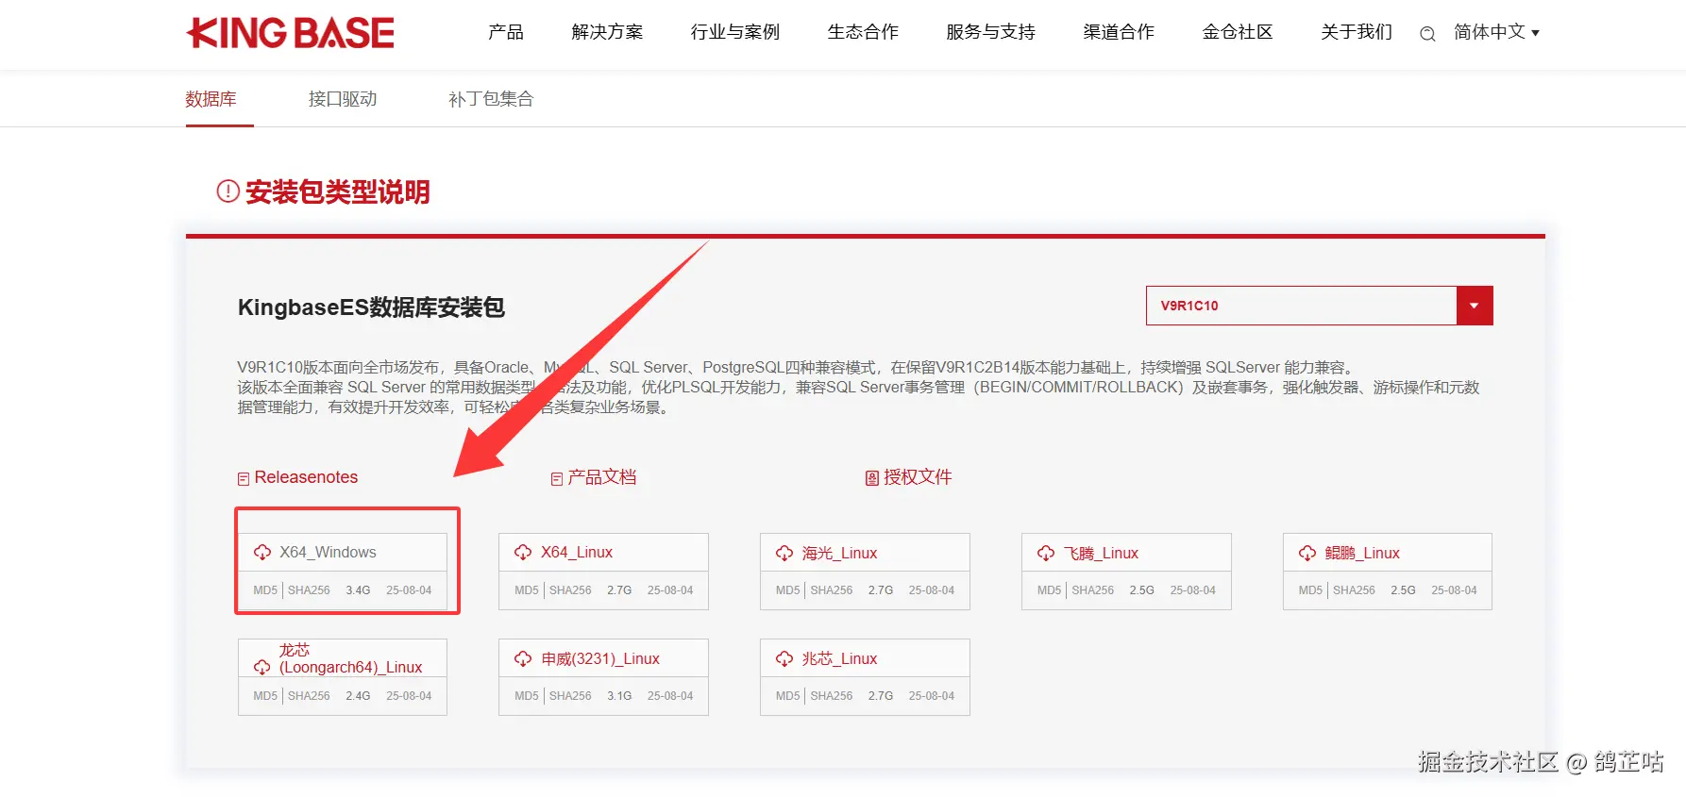Download the 龙芯 (Loongarch64)_Linux package
The height and width of the screenshot is (797, 1686).
tap(350, 658)
